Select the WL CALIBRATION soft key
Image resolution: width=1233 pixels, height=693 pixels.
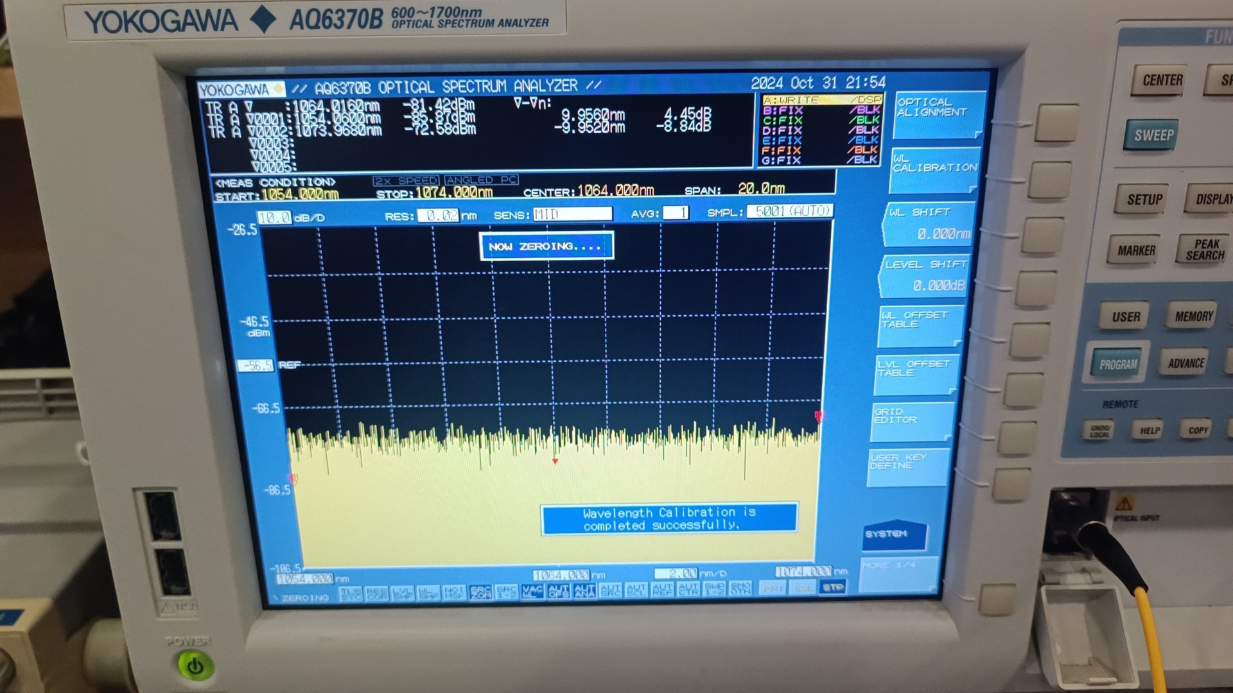pyautogui.click(x=934, y=170)
